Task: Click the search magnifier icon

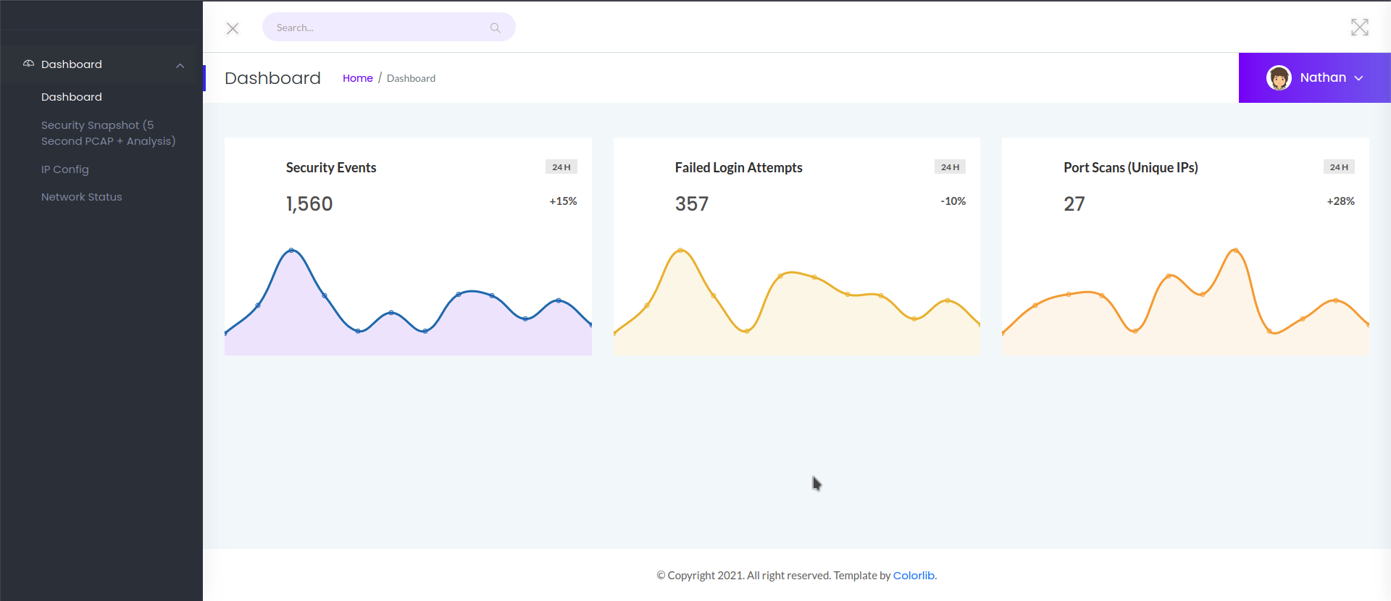Action: (x=495, y=28)
